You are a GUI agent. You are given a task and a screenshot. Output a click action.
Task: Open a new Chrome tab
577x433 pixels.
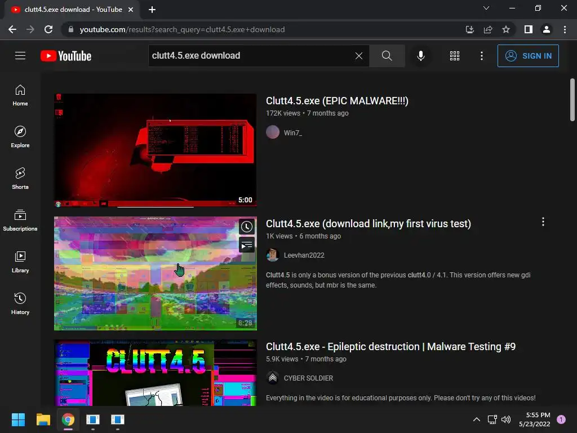[x=152, y=10]
